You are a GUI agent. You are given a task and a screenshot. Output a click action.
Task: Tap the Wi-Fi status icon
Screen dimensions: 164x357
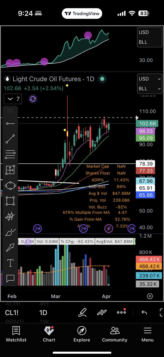(131, 14)
